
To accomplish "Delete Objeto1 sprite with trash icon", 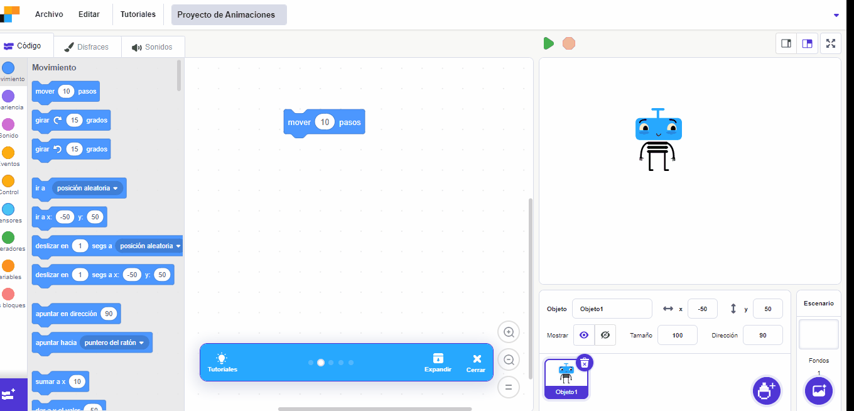I will (585, 363).
